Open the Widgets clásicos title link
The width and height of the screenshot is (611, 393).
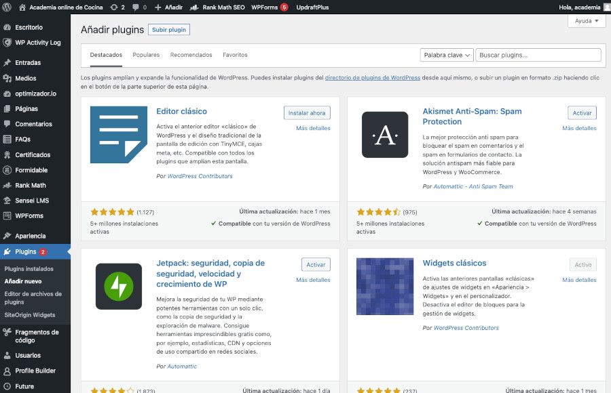pyautogui.click(x=454, y=263)
